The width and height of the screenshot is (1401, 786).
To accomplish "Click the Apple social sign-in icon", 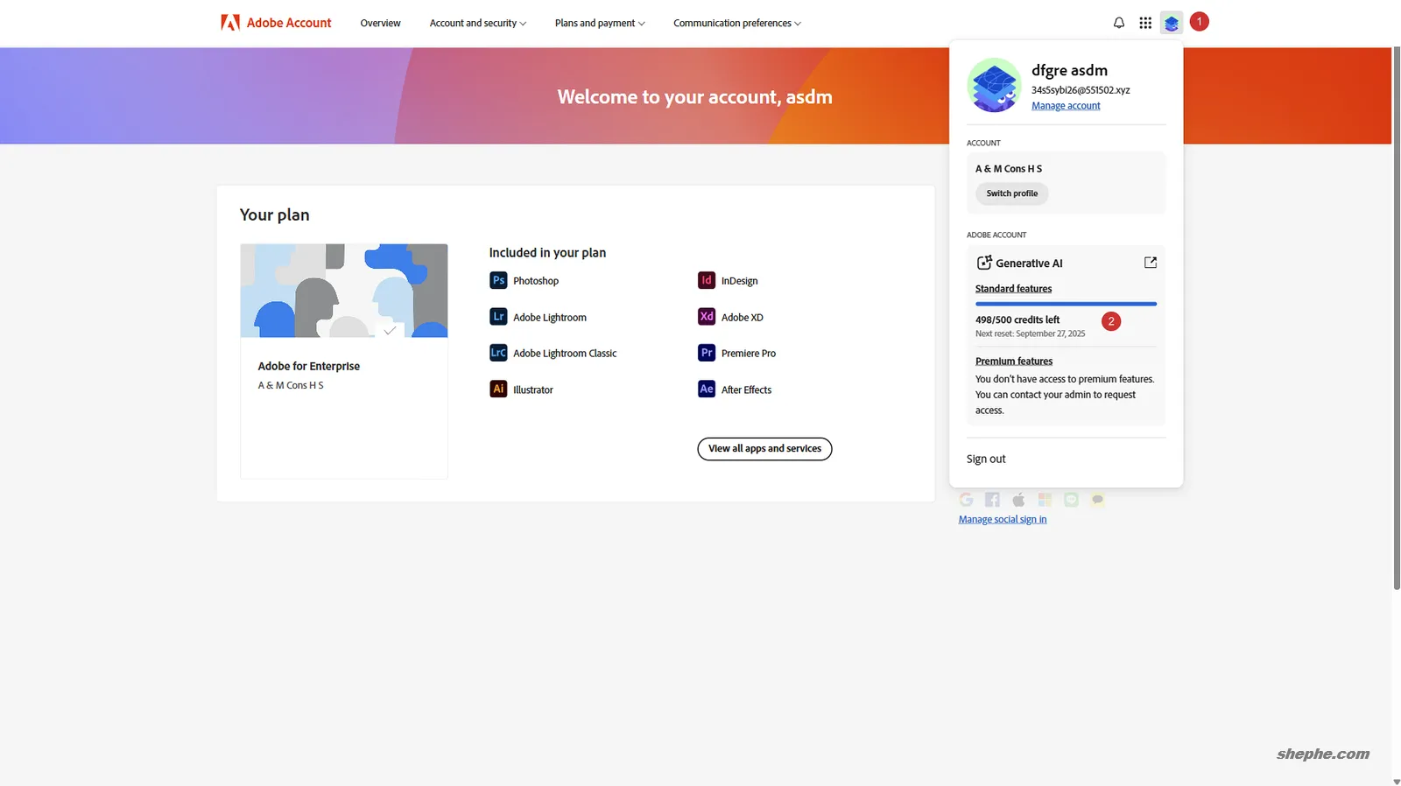I will click(x=1018, y=500).
